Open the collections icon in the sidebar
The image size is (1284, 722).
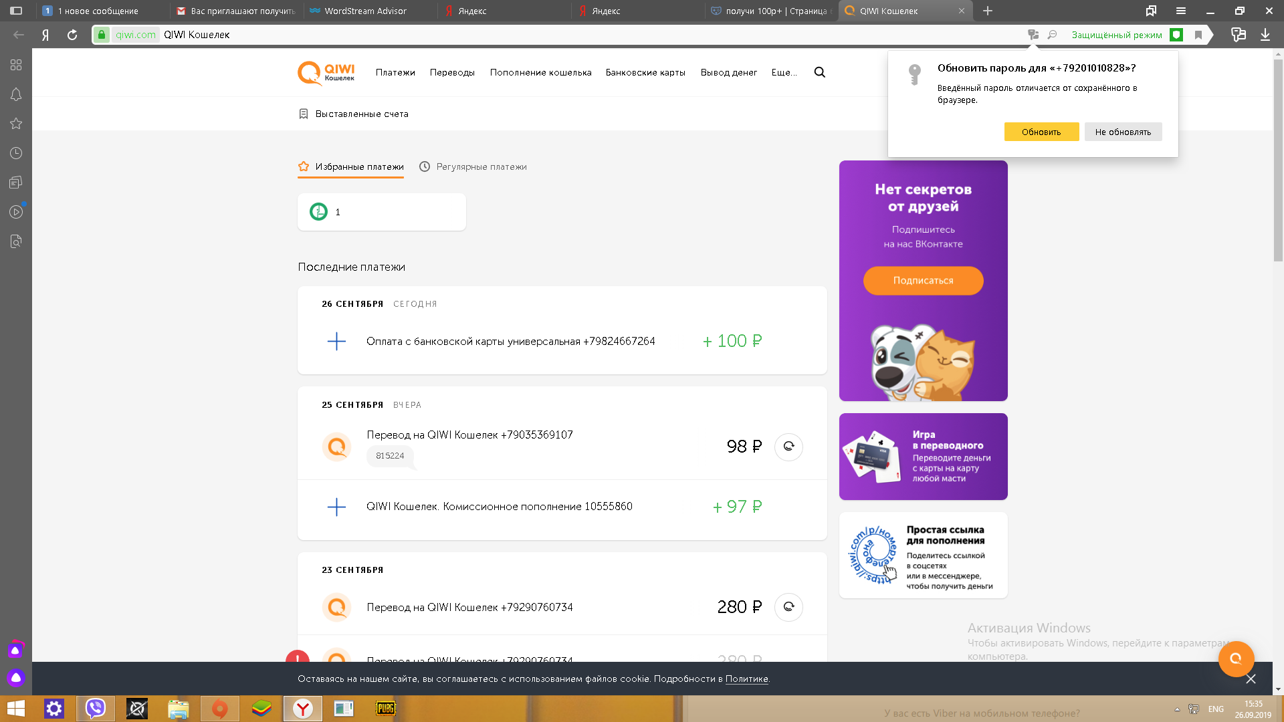(16, 183)
